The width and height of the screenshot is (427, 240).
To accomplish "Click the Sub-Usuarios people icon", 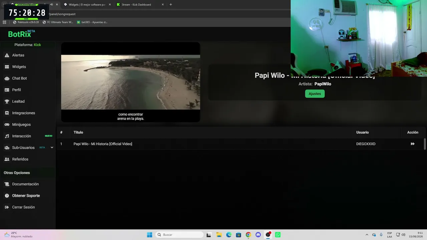I will coord(7,148).
